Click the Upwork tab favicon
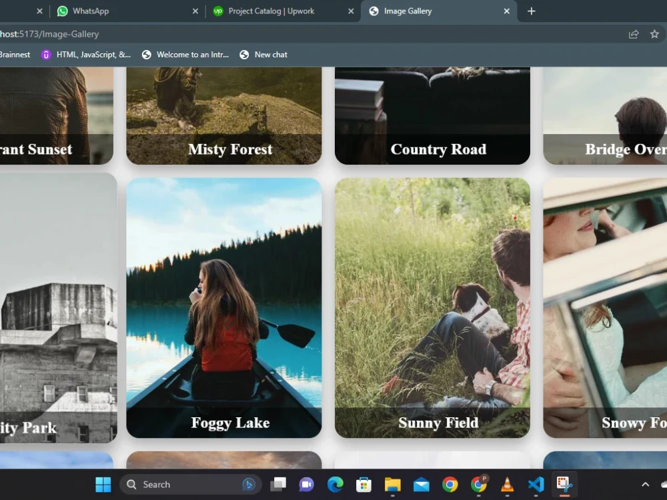This screenshot has width=667, height=500. coord(218,11)
